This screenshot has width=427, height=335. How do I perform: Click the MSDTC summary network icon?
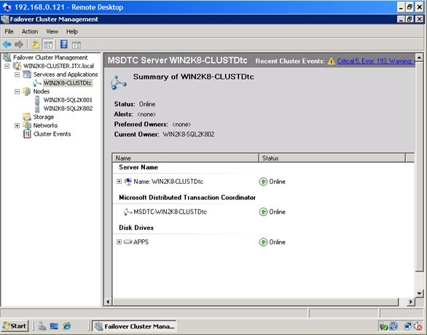[x=119, y=82]
